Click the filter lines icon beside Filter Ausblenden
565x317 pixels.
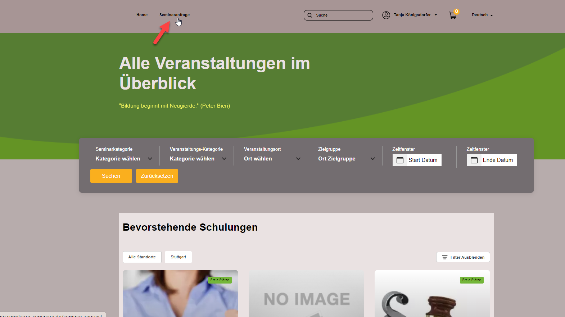(x=444, y=257)
